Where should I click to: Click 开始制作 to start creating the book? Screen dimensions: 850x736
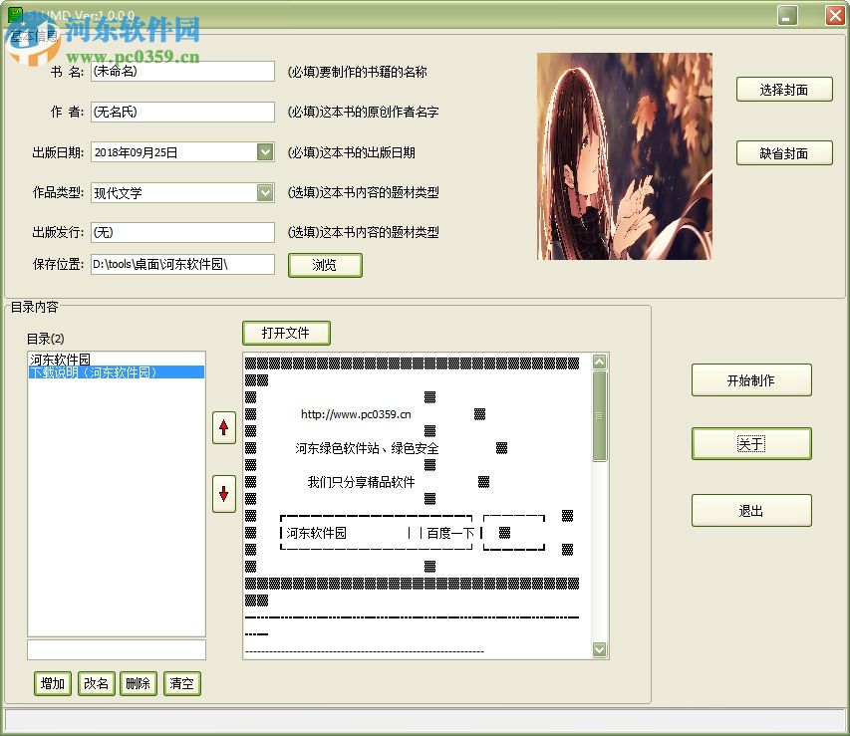click(751, 379)
